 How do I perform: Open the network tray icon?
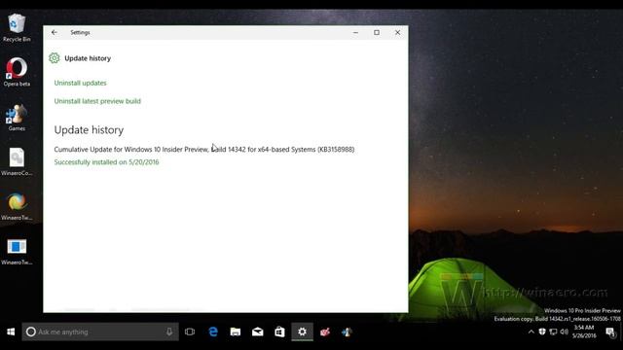point(553,332)
